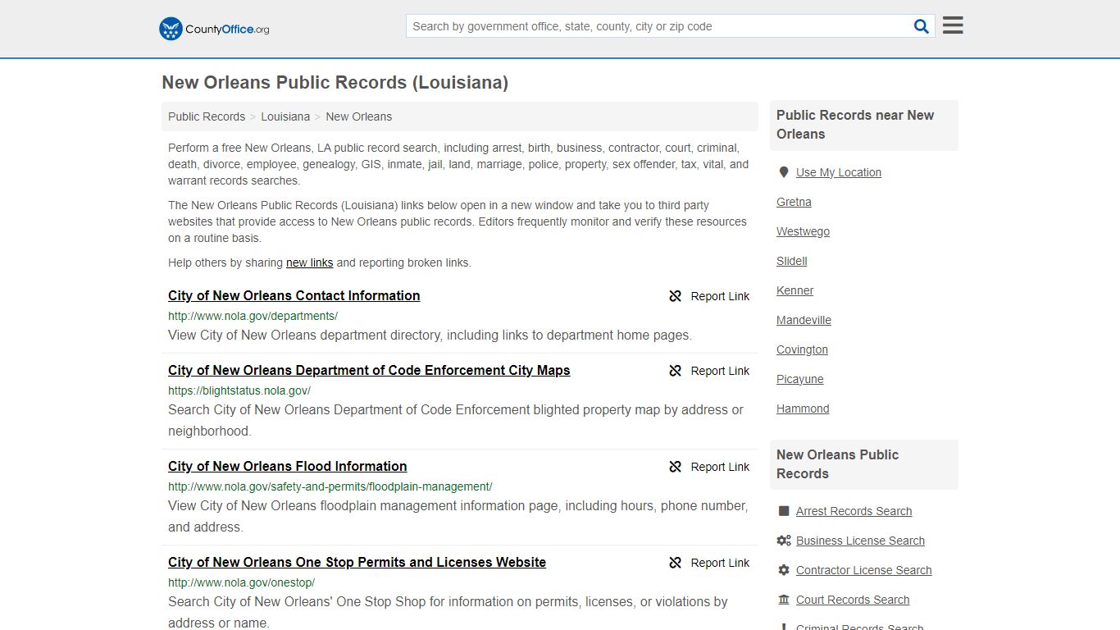The height and width of the screenshot is (630, 1120).
Task: Open One Stop Permits and Licenses Website
Action: tap(357, 562)
